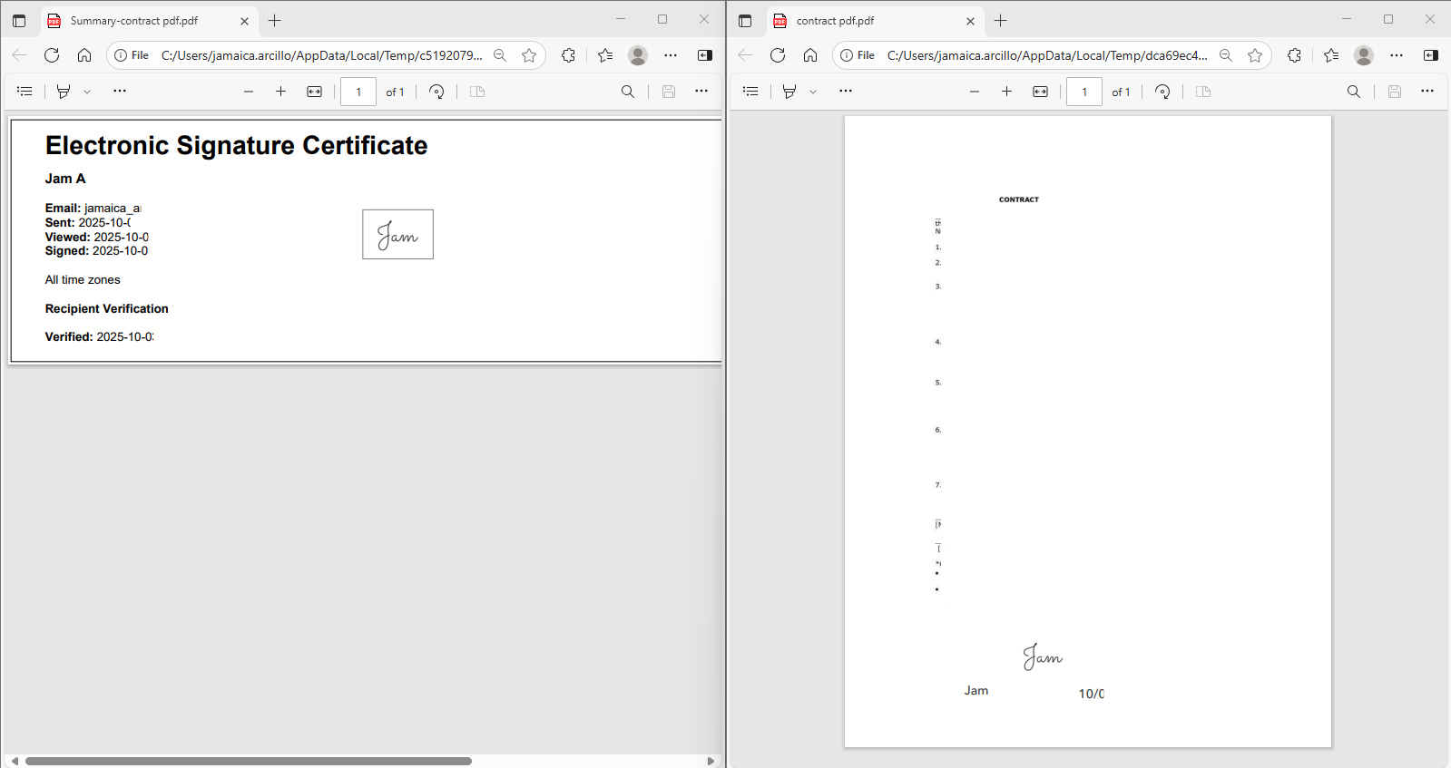This screenshot has width=1451, height=768.
Task: Zoom out the contract PDF
Action: pyautogui.click(x=975, y=92)
